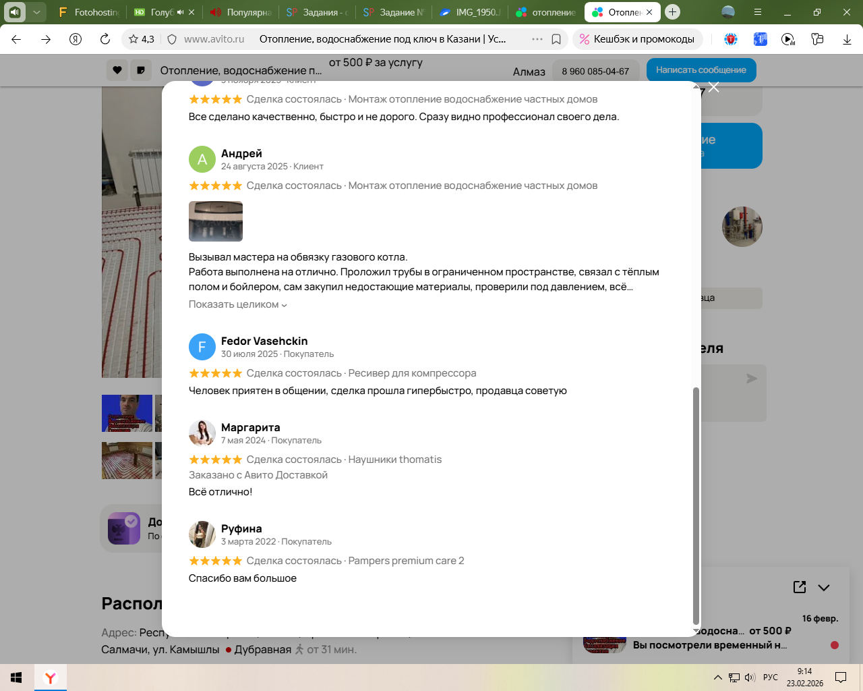Switch to the Fotohosting tab
This screenshot has width=863, height=691.
click(88, 12)
